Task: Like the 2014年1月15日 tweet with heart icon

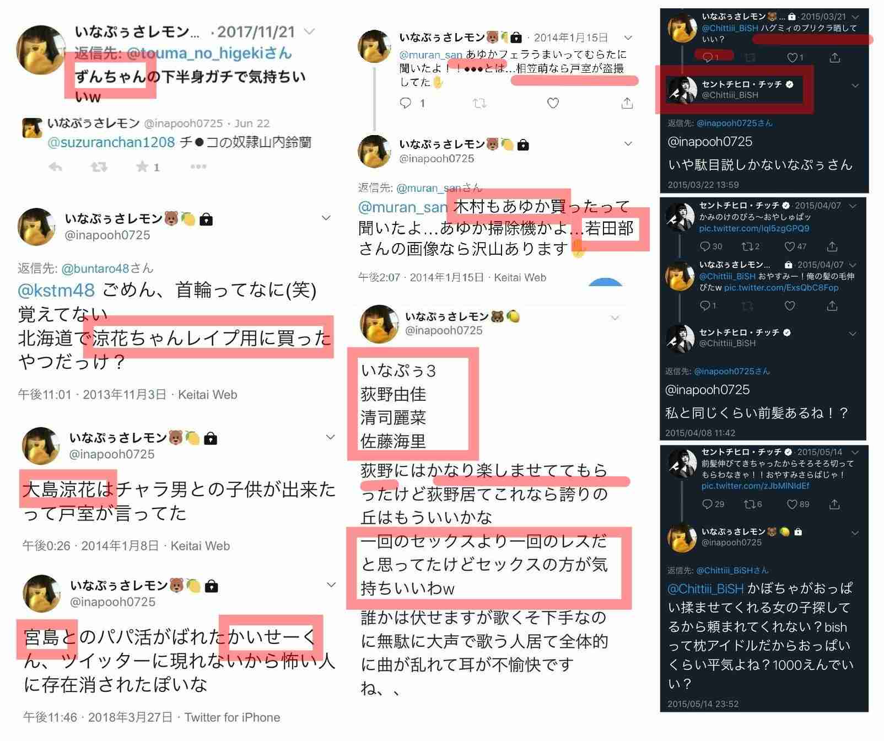Action: pos(553,103)
